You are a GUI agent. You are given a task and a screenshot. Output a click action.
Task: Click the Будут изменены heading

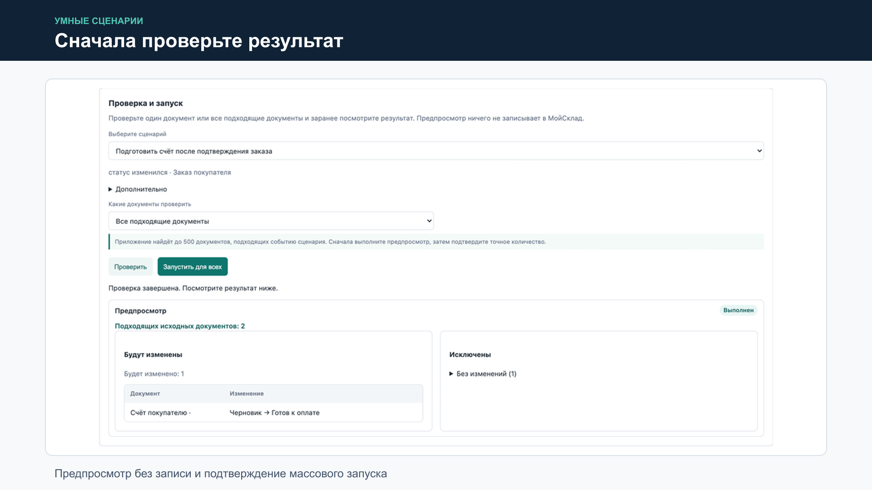pyautogui.click(x=153, y=355)
